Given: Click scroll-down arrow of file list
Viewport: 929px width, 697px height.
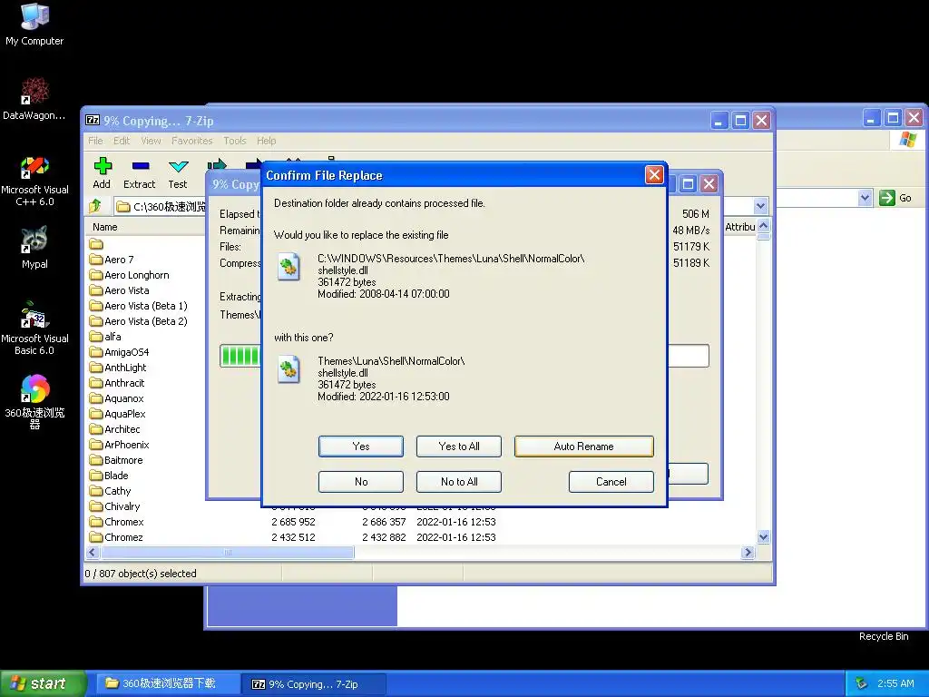Looking at the screenshot, I should tap(763, 537).
